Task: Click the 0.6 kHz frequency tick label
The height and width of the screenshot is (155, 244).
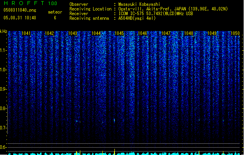Action: [3, 147]
